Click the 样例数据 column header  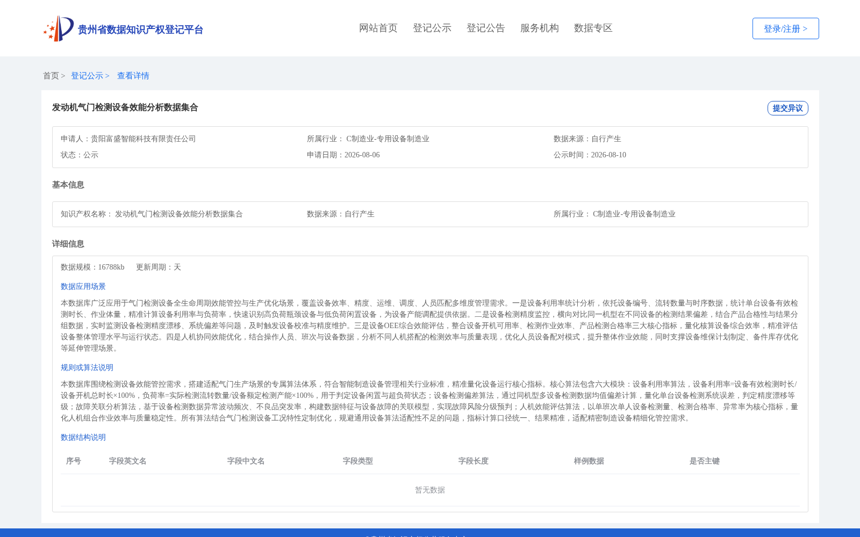[589, 461]
